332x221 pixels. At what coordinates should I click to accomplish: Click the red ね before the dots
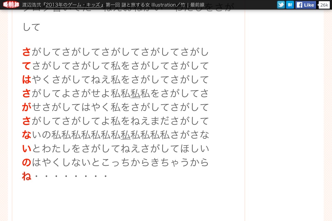click(27, 176)
